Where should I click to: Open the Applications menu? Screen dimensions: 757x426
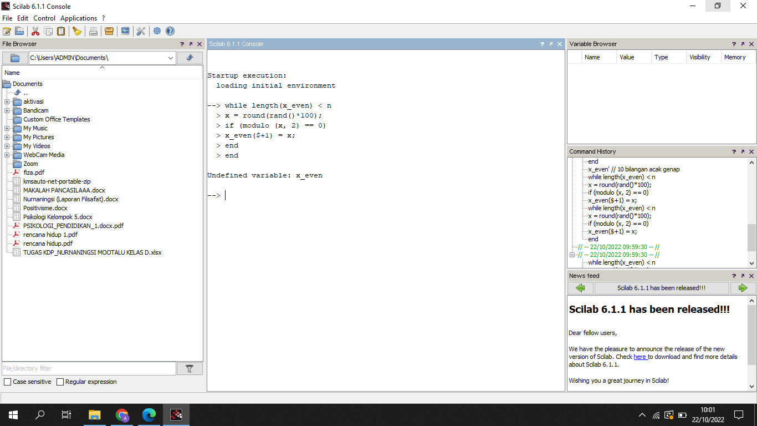point(79,18)
